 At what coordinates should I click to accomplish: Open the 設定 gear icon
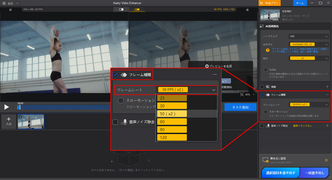pyautogui.click(x=4, y=3)
